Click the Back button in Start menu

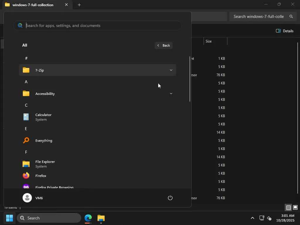point(163,45)
